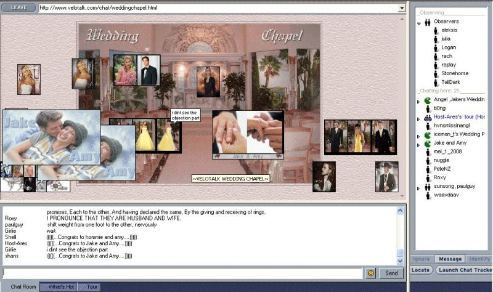Click the chat message input field
Image resolution: width=493 pixels, height=292 pixels.
[182, 273]
